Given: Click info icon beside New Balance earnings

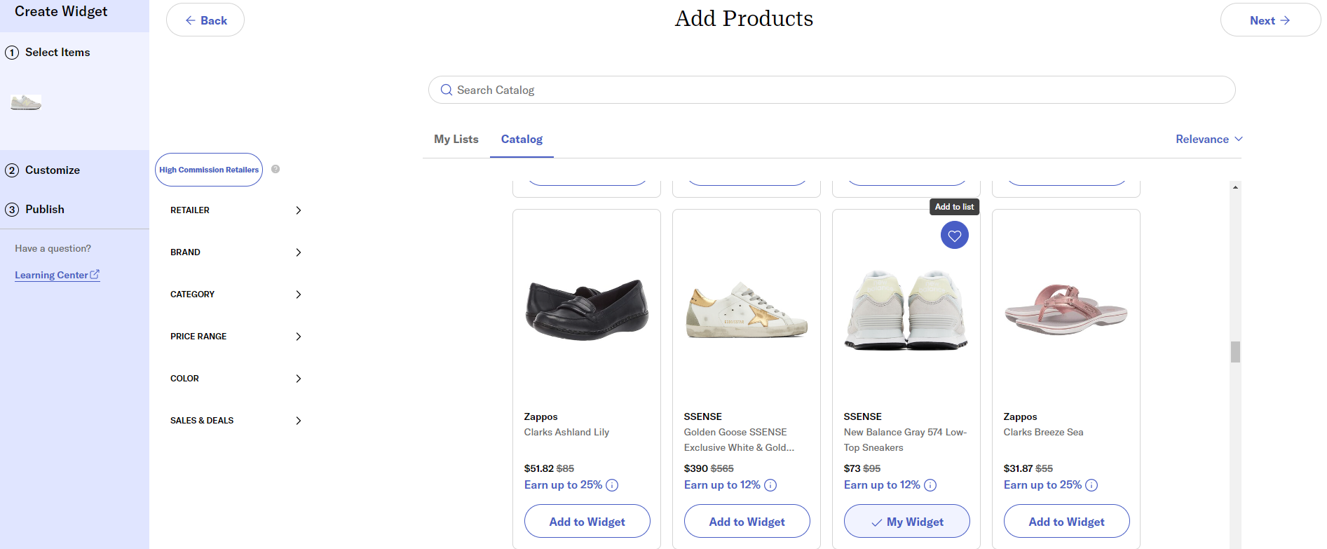Looking at the screenshot, I should [930, 485].
